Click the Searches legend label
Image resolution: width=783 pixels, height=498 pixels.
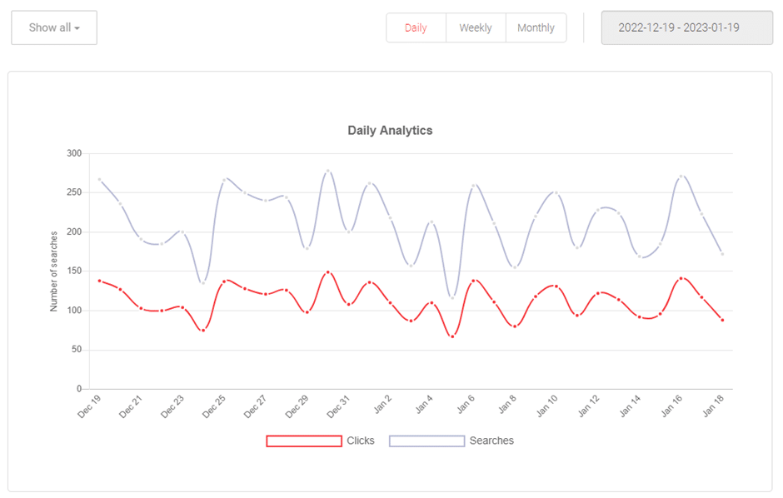[491, 440]
